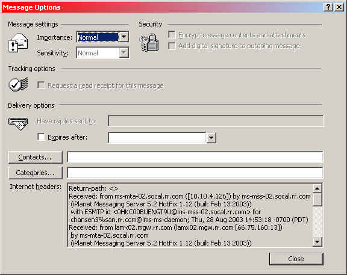Open the Contacts... dialog
Viewport: 347px width, 275px height.
[x=35, y=157]
